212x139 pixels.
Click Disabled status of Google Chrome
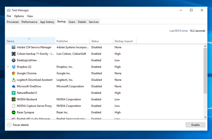point(96,73)
